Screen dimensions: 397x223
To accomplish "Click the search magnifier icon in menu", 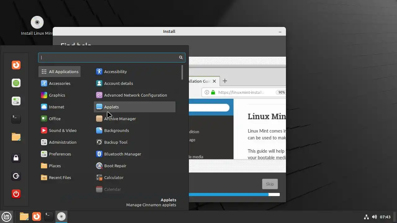I will click(x=181, y=57).
